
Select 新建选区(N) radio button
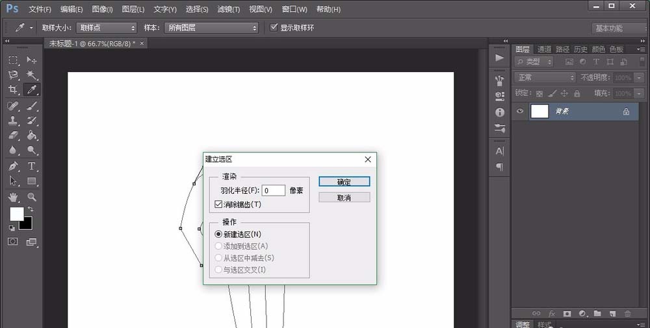tap(218, 234)
